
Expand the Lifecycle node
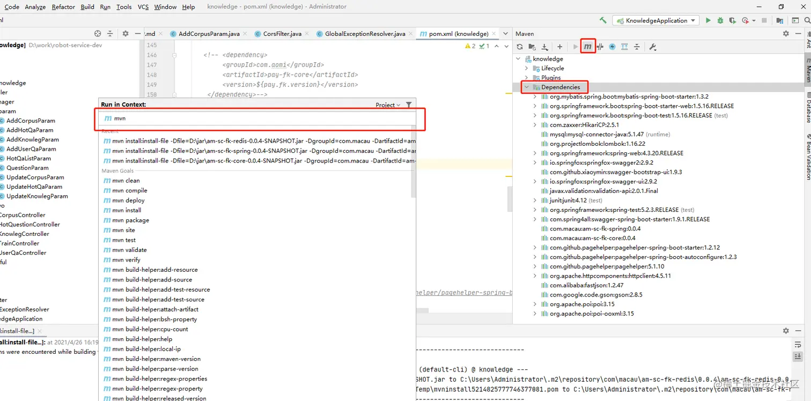(x=526, y=69)
